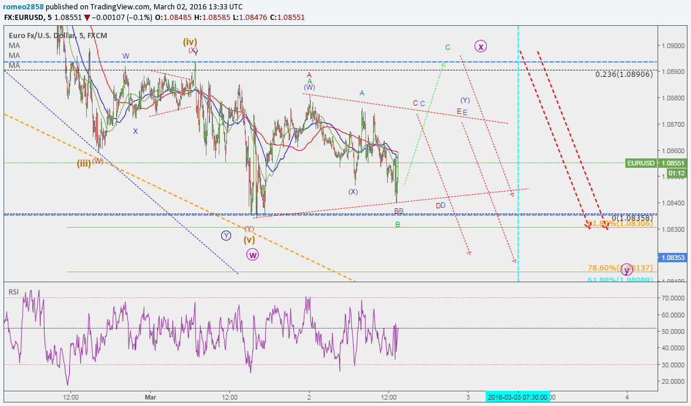This screenshot has height=406, width=691.
Task: Click the circled magenta y label
Action: pos(626,269)
